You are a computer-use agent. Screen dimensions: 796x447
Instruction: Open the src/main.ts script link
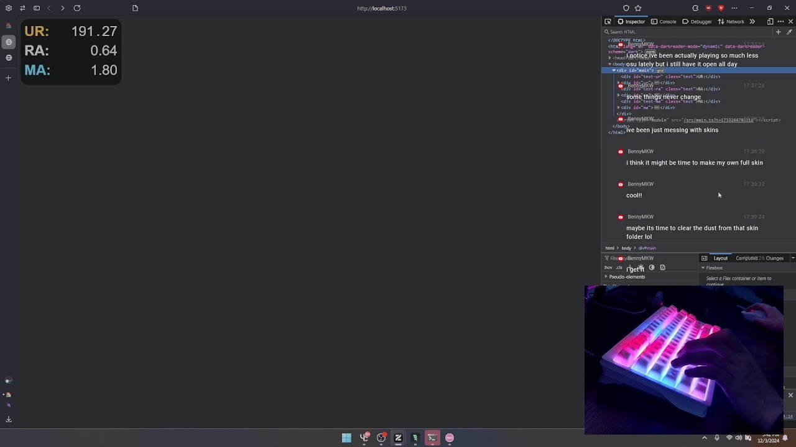(718, 120)
